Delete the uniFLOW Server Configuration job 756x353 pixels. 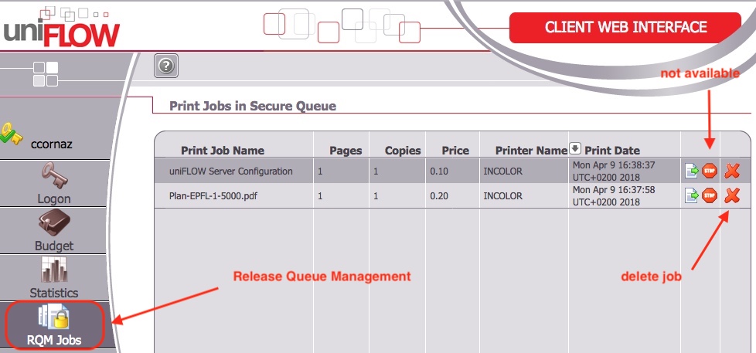731,171
